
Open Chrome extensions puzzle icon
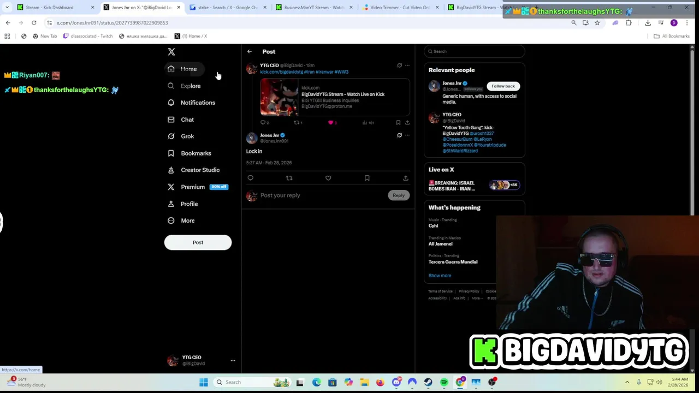point(629,23)
